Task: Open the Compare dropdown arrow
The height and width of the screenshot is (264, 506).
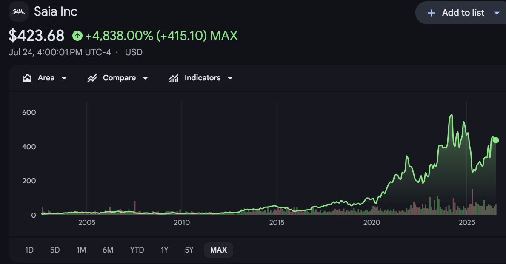Action: click(145, 78)
